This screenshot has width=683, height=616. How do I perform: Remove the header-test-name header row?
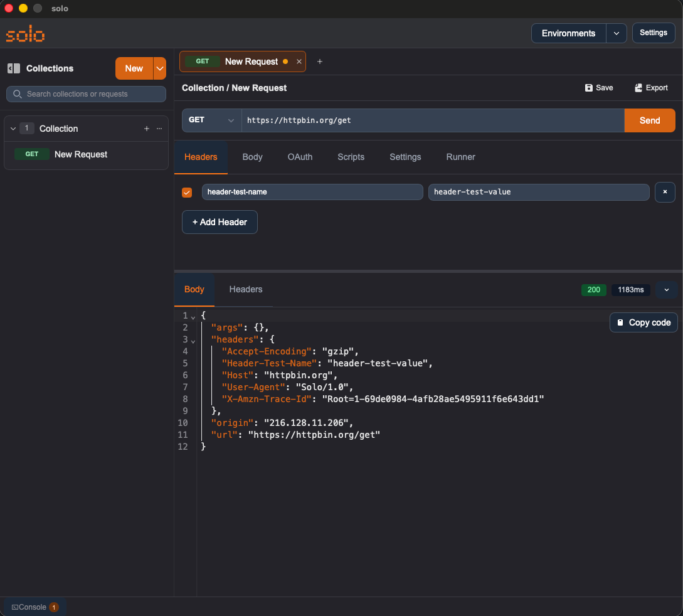click(665, 192)
